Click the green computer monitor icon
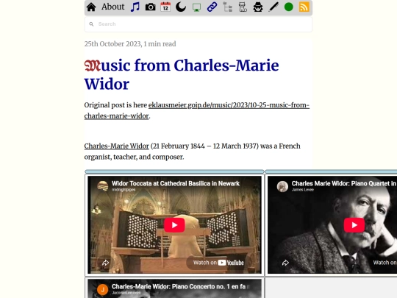 tap(196, 7)
